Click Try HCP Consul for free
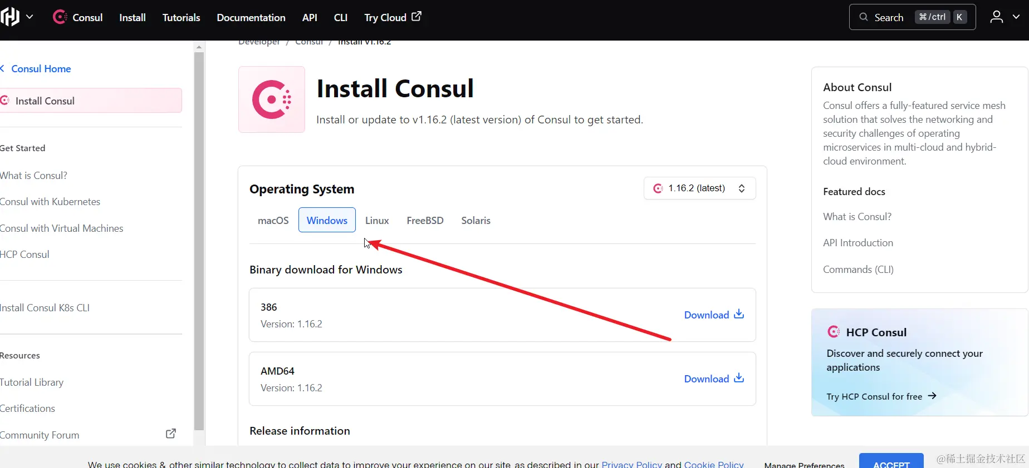This screenshot has width=1029, height=468. tap(881, 396)
